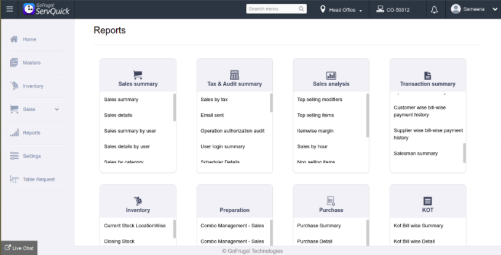Viewport: 501px width, 255px height.
Task: Click the KOT card list icon
Action: tap(427, 201)
